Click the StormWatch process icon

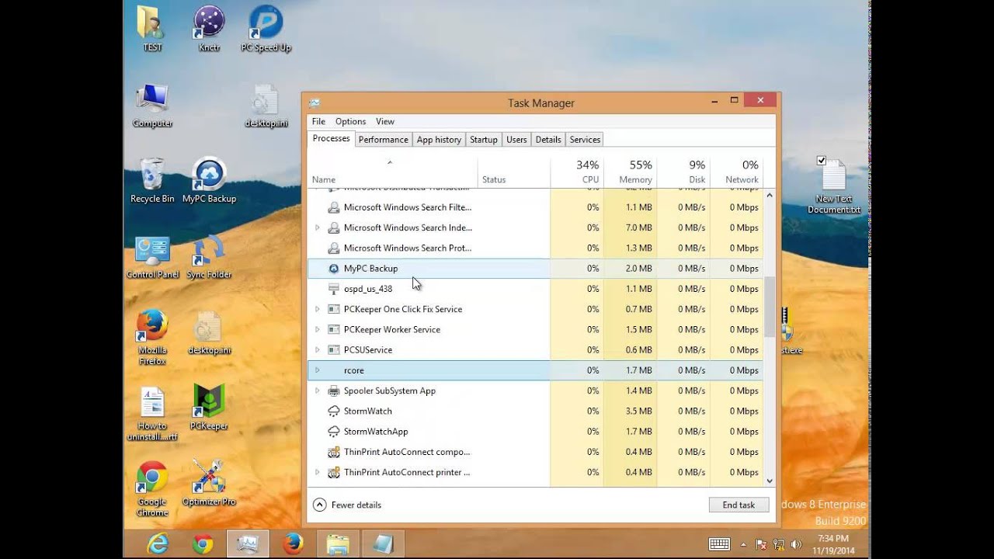334,411
